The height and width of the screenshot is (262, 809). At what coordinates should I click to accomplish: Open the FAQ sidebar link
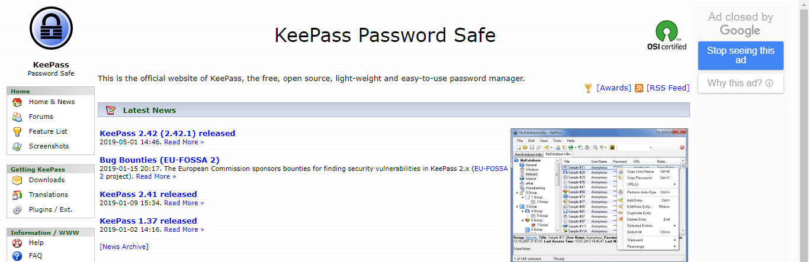36,255
